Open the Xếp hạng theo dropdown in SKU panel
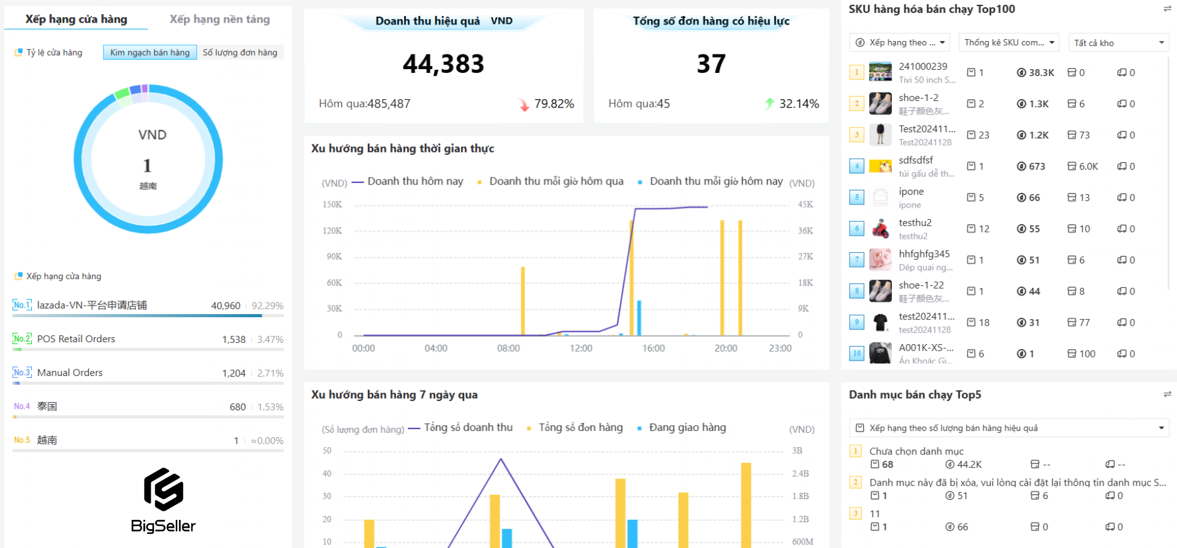Screen dimensions: 1177x548 [899, 43]
